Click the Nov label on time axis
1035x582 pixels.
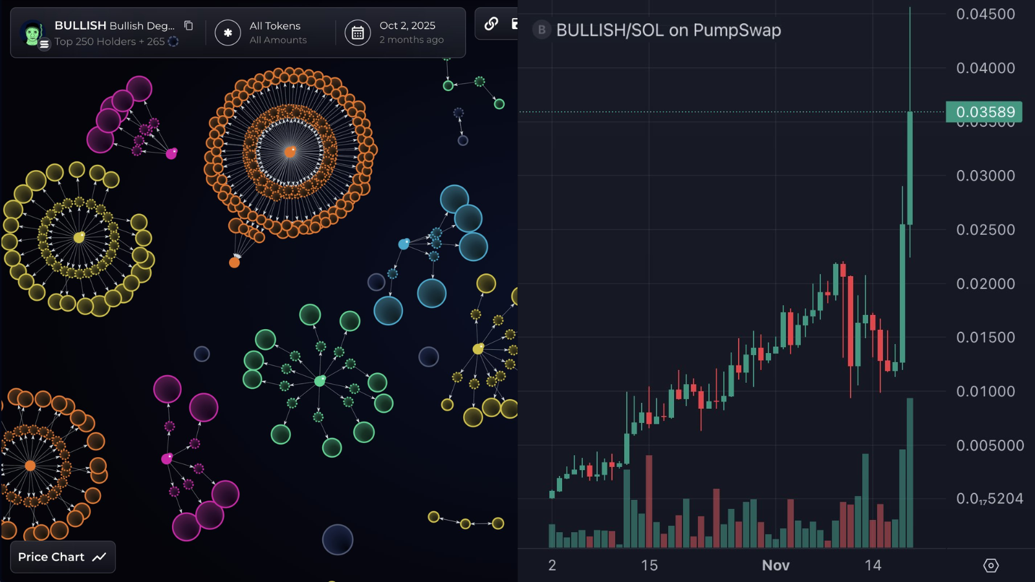click(x=776, y=565)
